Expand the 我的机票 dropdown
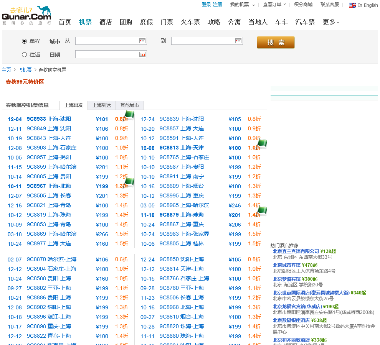 tap(242, 5)
